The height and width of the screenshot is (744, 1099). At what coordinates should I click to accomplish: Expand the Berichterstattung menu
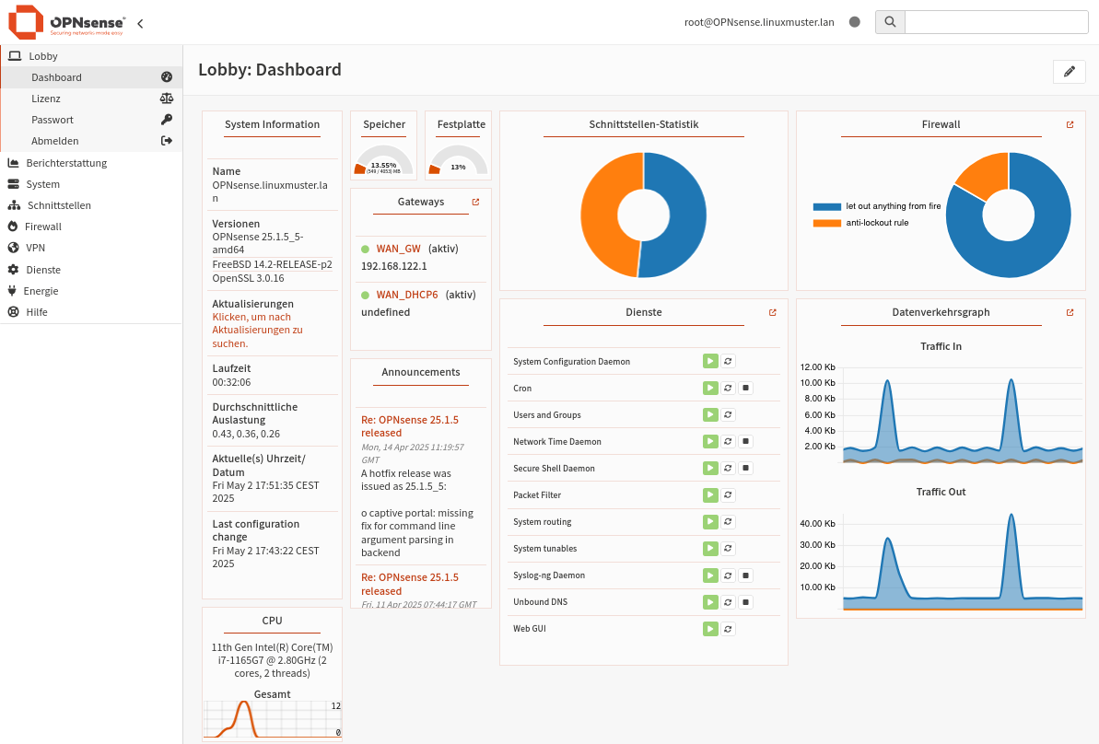pyautogui.click(x=91, y=163)
